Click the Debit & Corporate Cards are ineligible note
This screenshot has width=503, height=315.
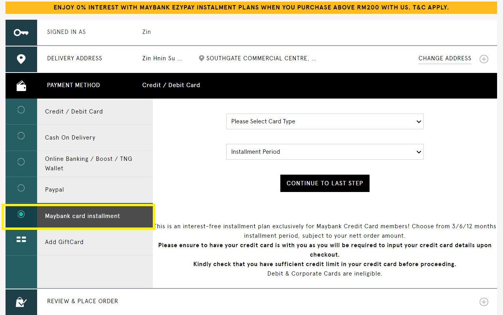click(325, 274)
